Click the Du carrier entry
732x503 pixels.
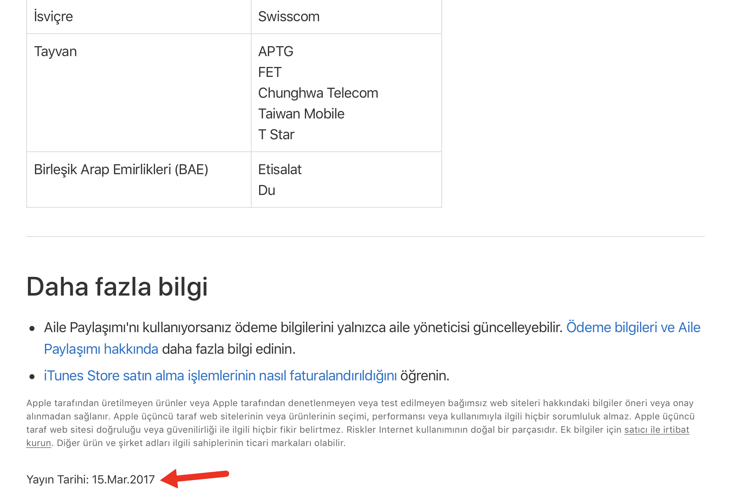[267, 190]
